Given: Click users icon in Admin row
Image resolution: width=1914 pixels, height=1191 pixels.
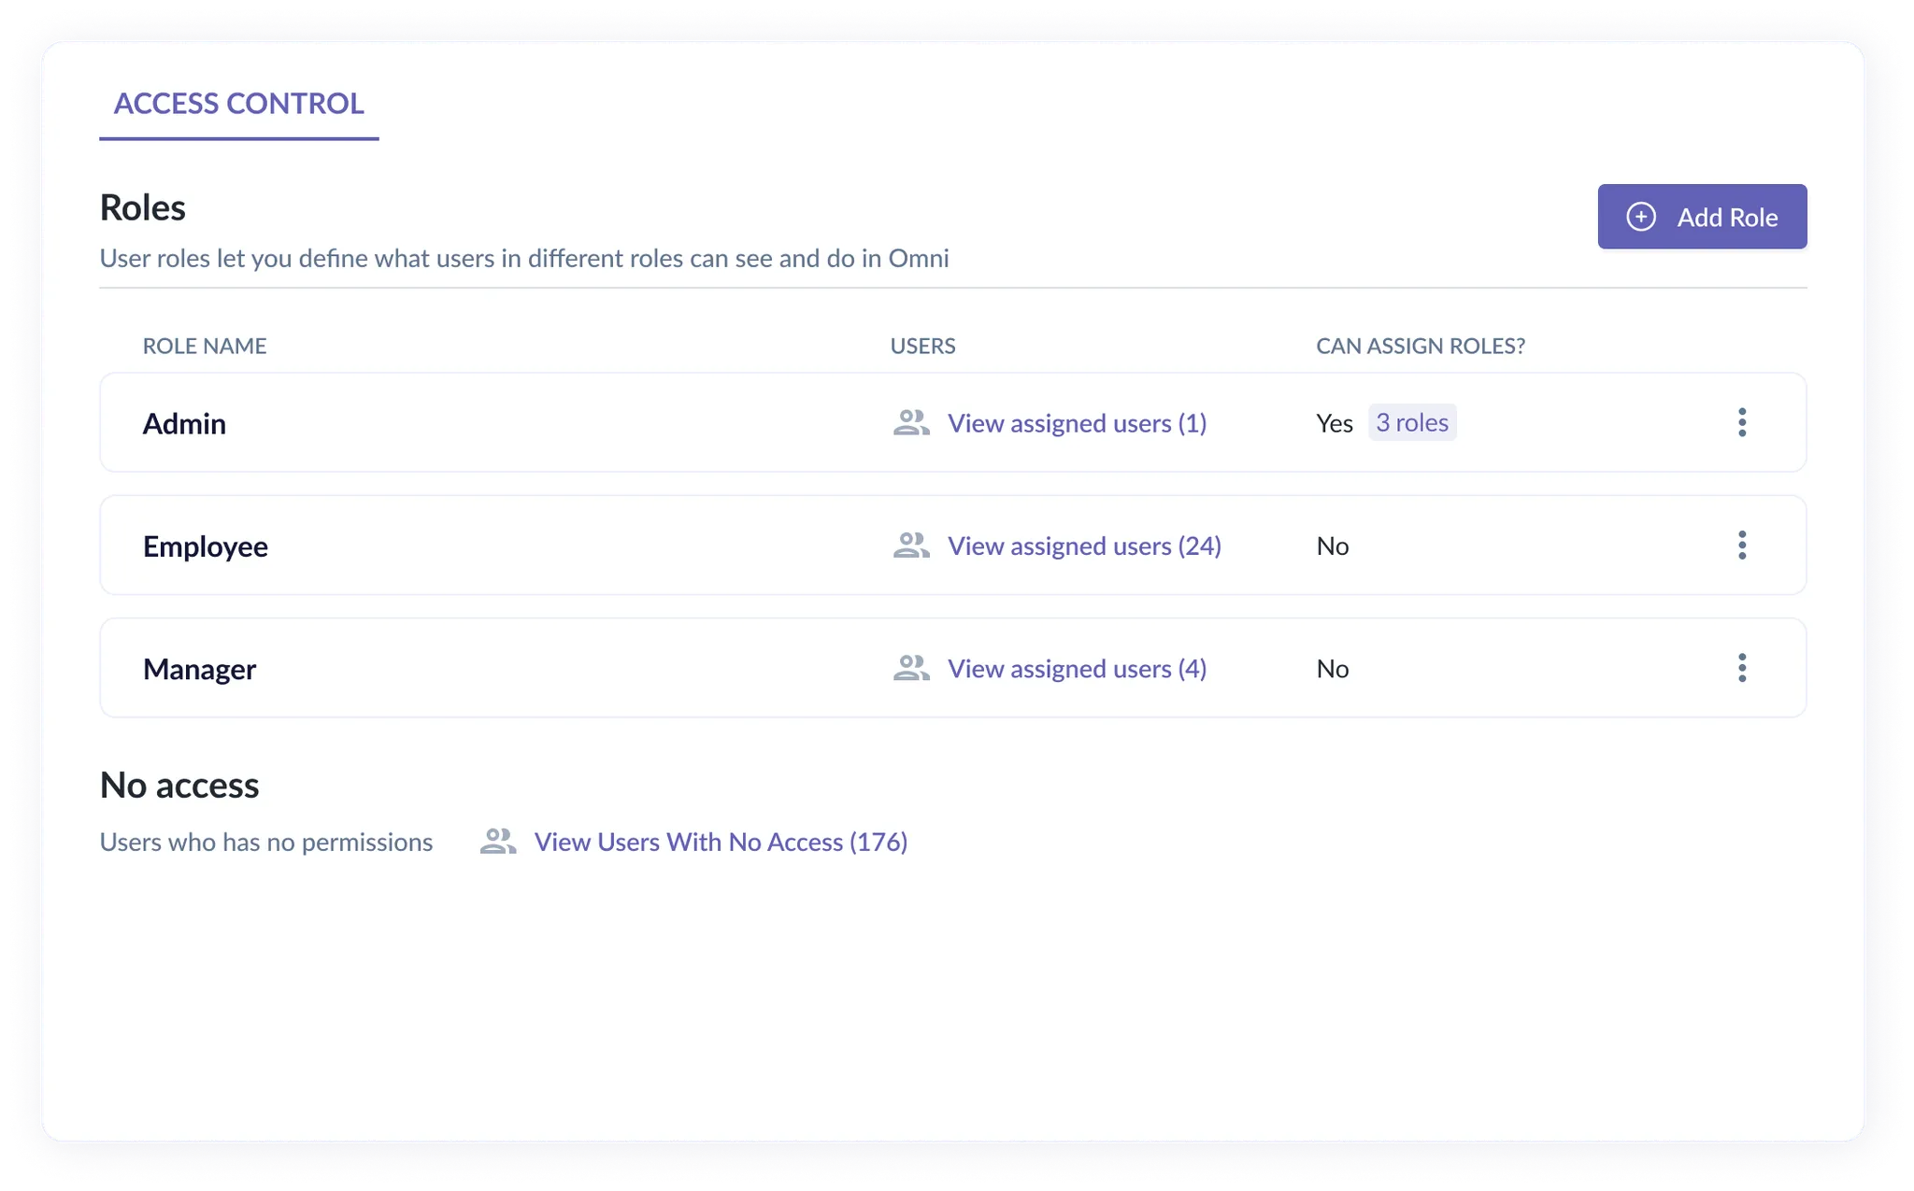Looking at the screenshot, I should [911, 423].
